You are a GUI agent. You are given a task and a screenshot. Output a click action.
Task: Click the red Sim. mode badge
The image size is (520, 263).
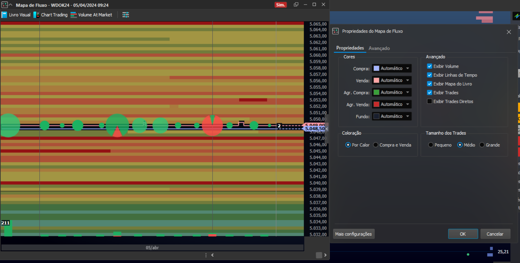(x=280, y=5)
